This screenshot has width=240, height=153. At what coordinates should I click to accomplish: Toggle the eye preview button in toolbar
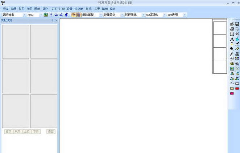click(74, 15)
